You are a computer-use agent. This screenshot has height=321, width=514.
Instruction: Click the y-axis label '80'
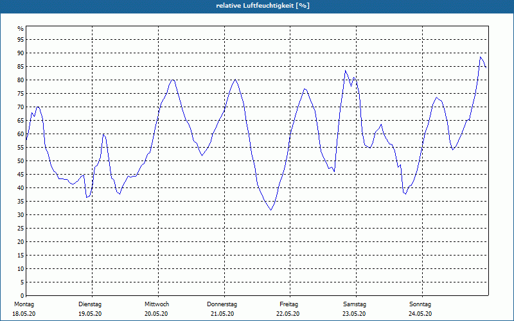[x=21, y=80]
